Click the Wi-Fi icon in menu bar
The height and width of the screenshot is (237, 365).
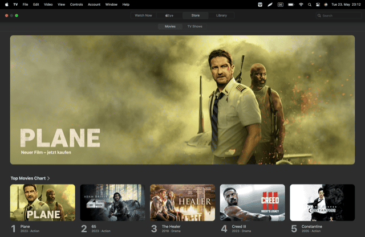click(x=301, y=4)
